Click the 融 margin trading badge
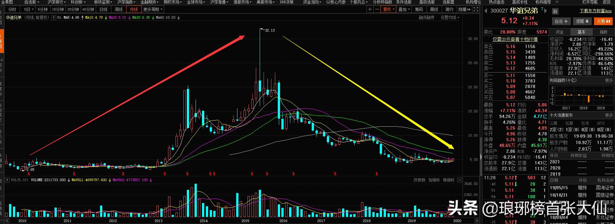This screenshot has height=224, width=615. click(x=555, y=11)
